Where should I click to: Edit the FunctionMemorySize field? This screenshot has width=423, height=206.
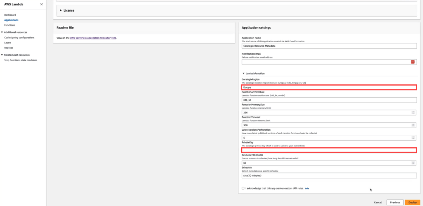pos(329,113)
